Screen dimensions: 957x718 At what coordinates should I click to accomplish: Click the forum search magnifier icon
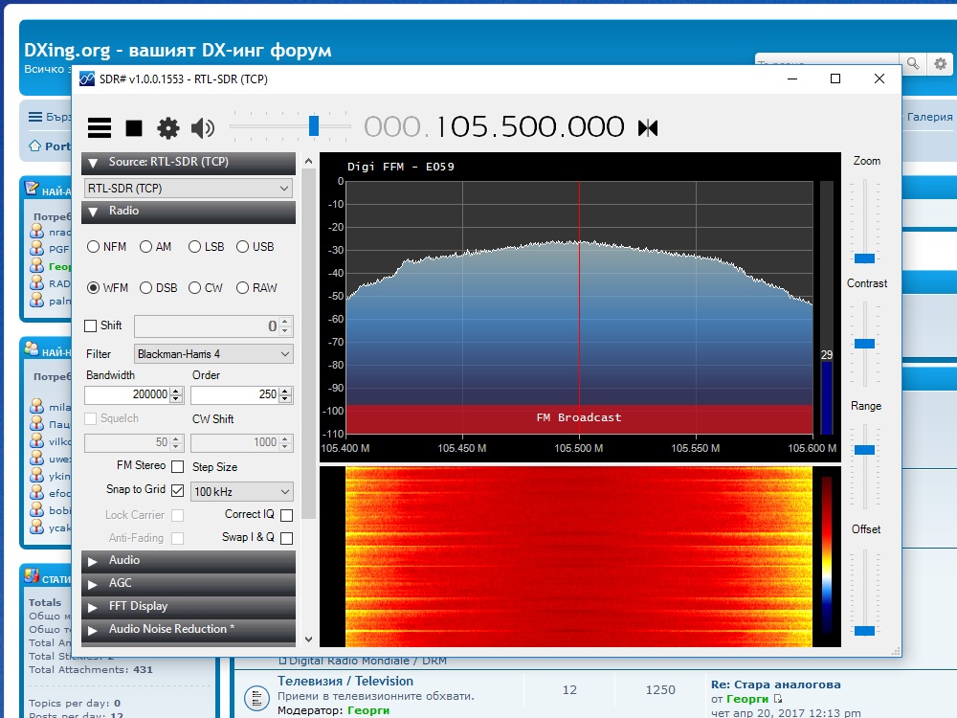click(x=913, y=63)
